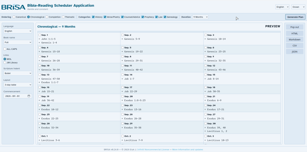Select Canonical ordering
This screenshot has height=152, width=307.
pyautogui.click(x=14, y=17)
